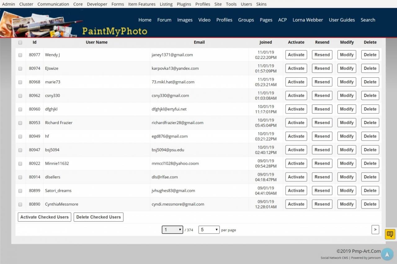Delete the user Minnie11632
This screenshot has height=264, width=397.
coord(370,163)
